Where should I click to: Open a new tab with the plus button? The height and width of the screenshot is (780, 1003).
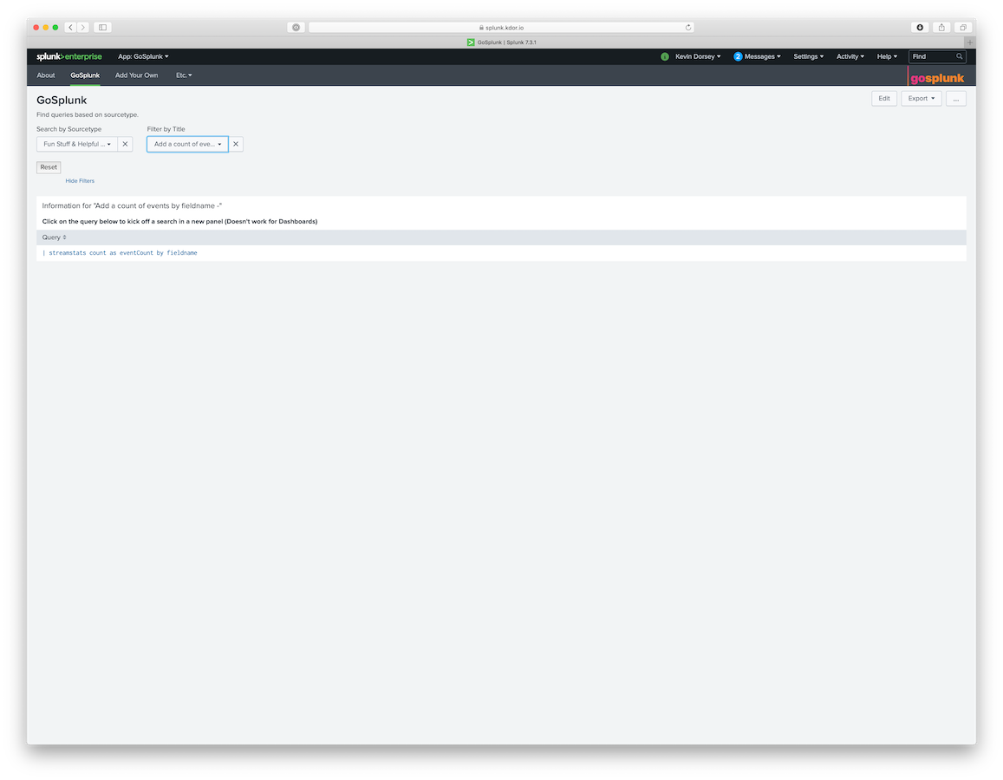(970, 42)
